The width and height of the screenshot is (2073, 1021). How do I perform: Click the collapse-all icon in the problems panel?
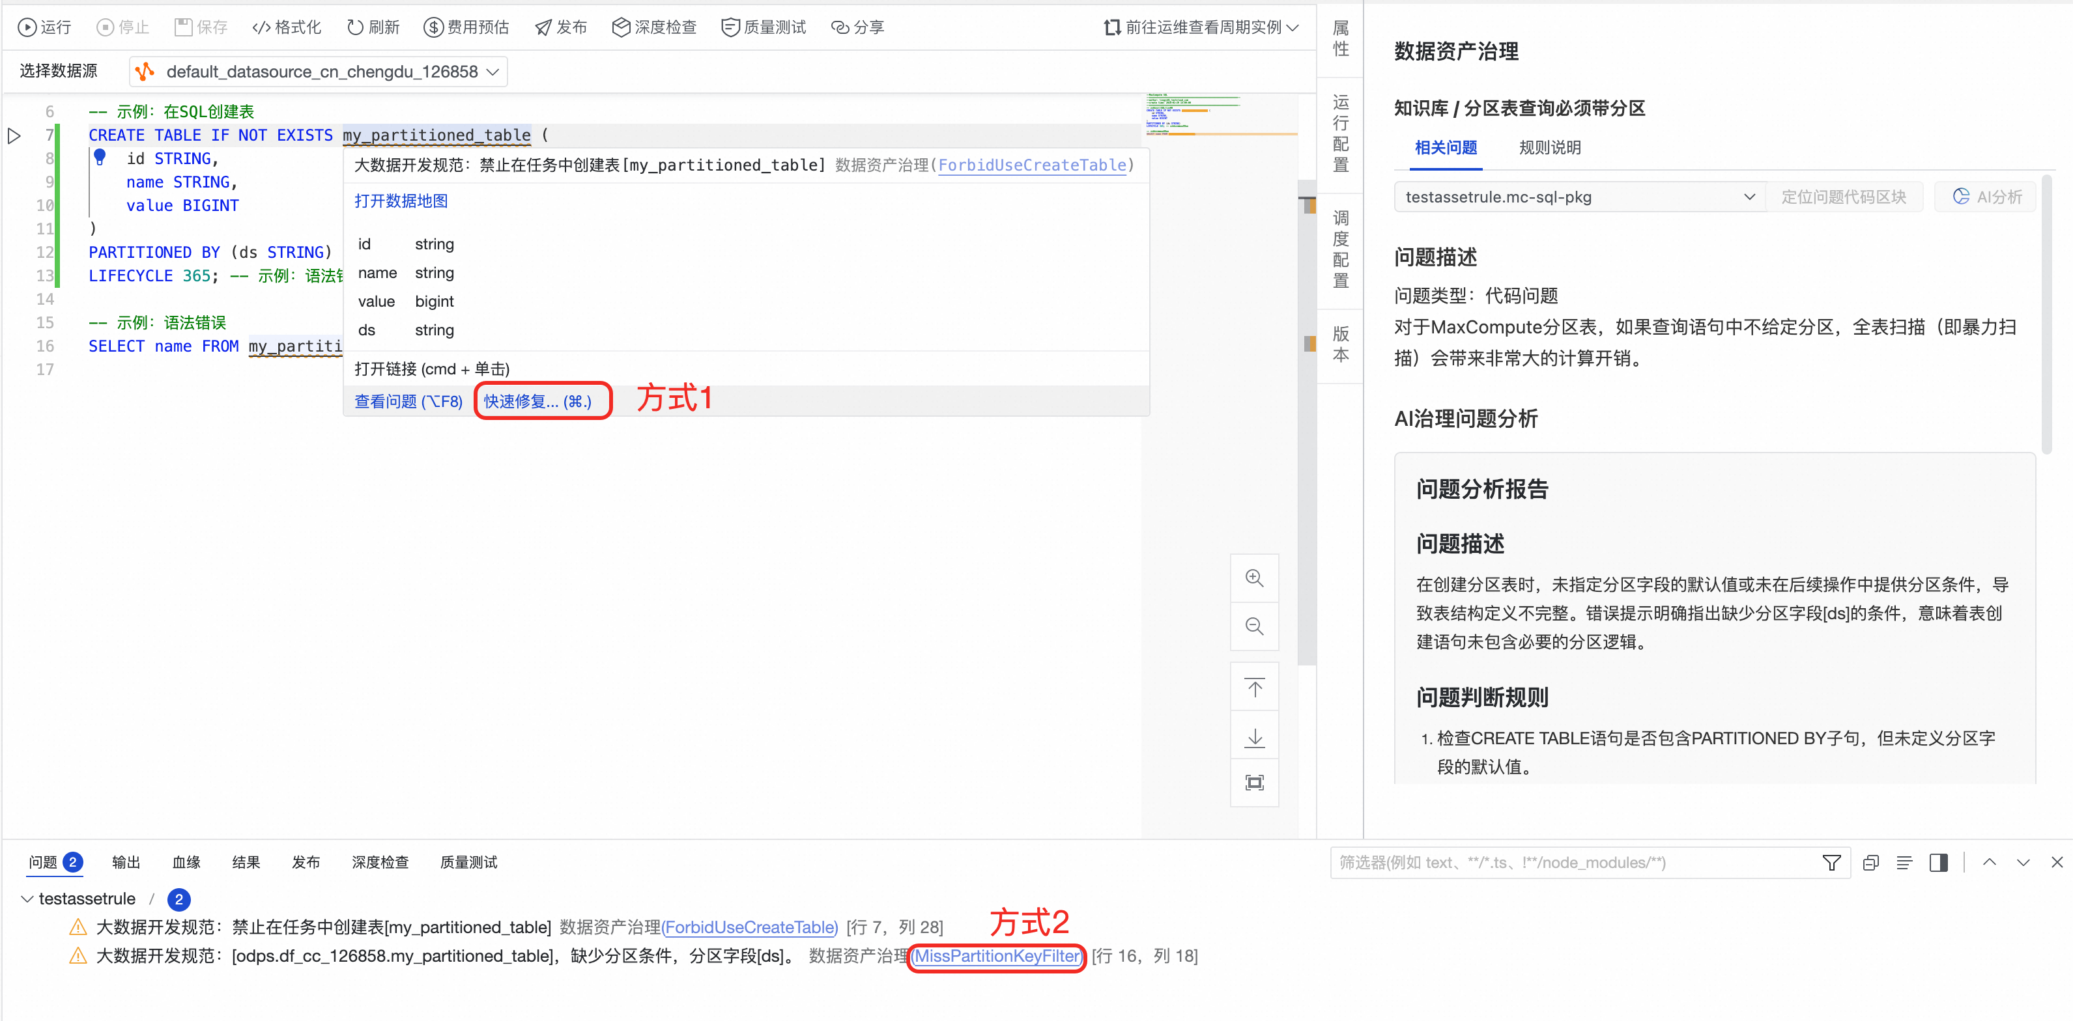click(1870, 863)
